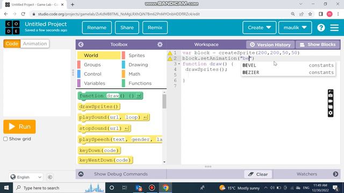Click Show Debug Commands
This screenshot has height=193, width=344.
(121, 174)
